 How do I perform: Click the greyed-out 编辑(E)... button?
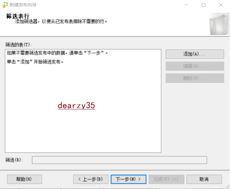195,66
